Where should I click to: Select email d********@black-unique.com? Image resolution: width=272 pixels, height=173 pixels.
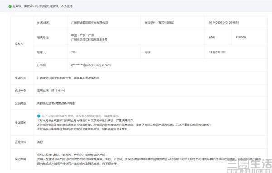coord(91,65)
